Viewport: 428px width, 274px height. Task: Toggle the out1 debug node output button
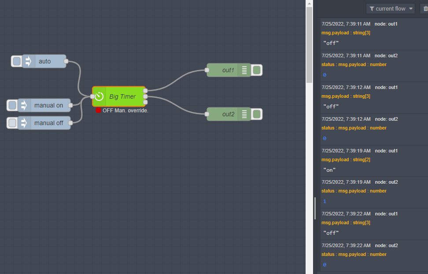coord(257,70)
